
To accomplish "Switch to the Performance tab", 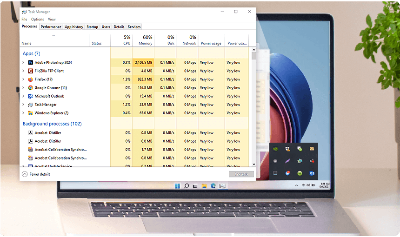I will tap(51, 27).
